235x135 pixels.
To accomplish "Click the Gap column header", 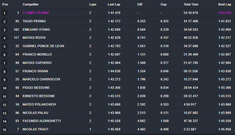I will pos(163,5).
